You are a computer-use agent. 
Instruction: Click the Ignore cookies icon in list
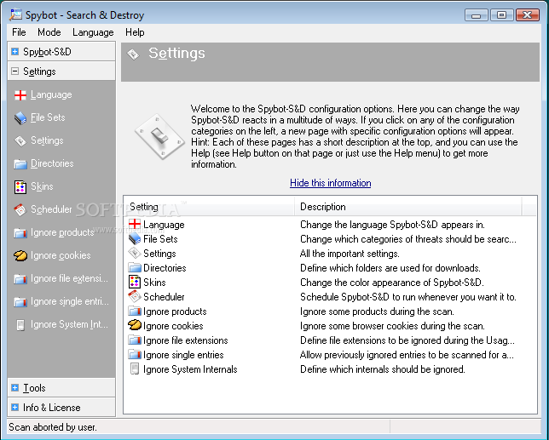(x=135, y=326)
